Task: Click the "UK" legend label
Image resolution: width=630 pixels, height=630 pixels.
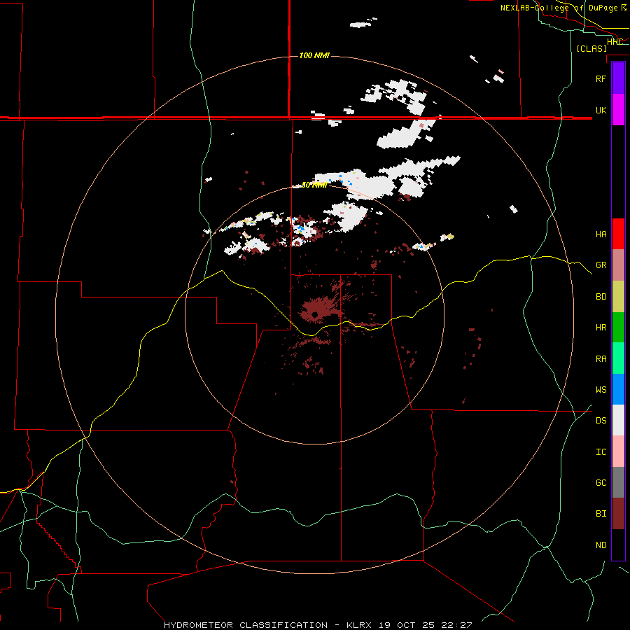Action: coord(601,110)
